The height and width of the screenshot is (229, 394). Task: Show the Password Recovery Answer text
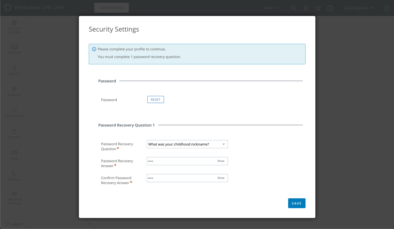tap(221, 161)
